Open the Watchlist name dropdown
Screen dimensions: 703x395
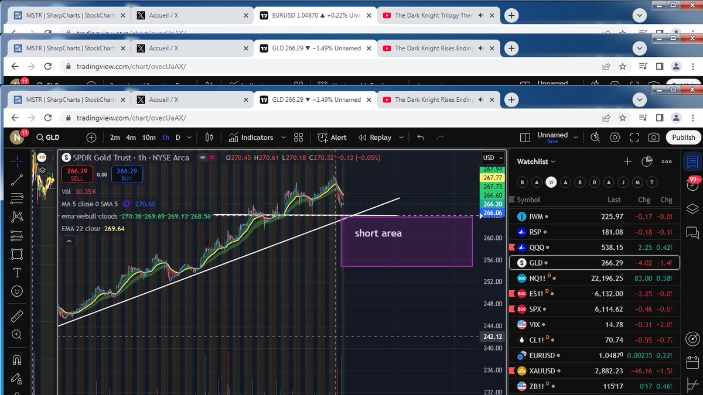point(537,162)
